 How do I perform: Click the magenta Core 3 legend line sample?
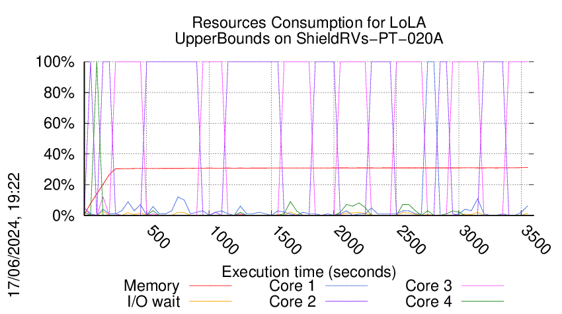point(483,286)
